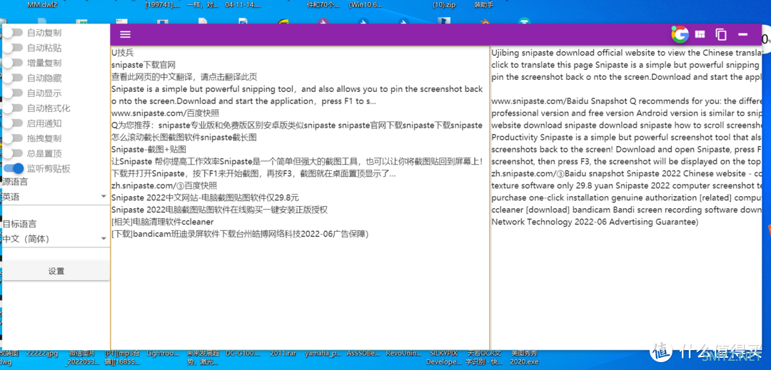Screen dimensions: 771x370
Task: Click the 'MM.dwl2' desktop file label
Action: coord(42,6)
